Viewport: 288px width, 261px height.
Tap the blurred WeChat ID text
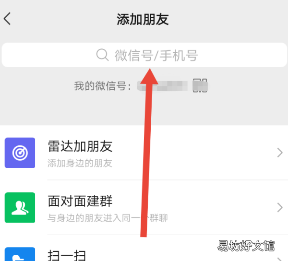(x=162, y=86)
